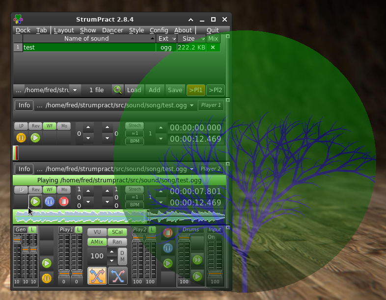Close the Player 2 dock panel
The height and width of the screenshot is (300, 386).
pos(228,164)
